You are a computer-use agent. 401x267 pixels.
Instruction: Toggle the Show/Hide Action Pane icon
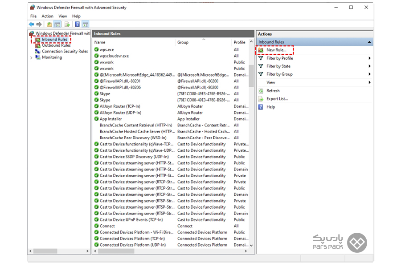point(86,24)
